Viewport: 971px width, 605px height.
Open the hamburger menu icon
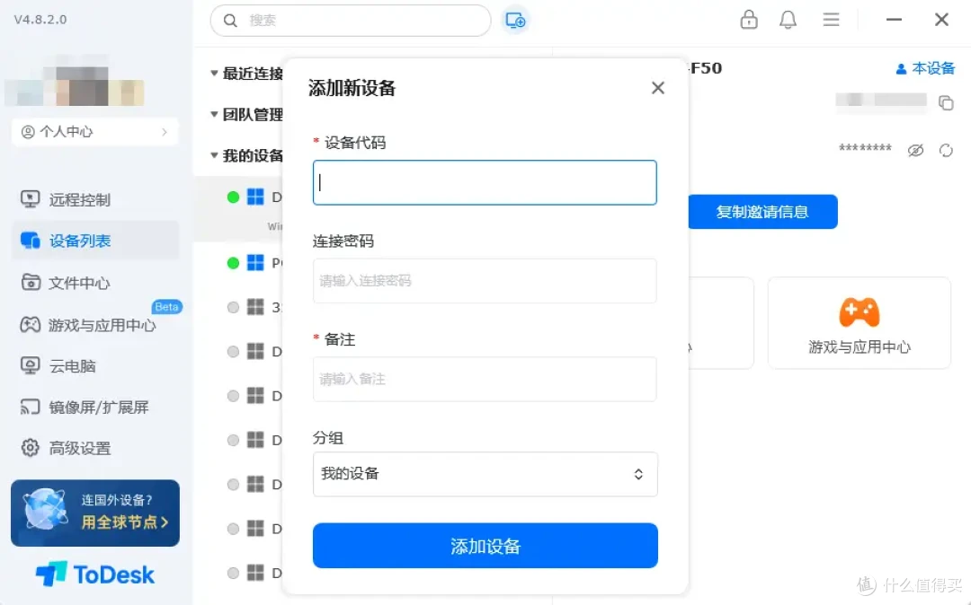pyautogui.click(x=831, y=20)
